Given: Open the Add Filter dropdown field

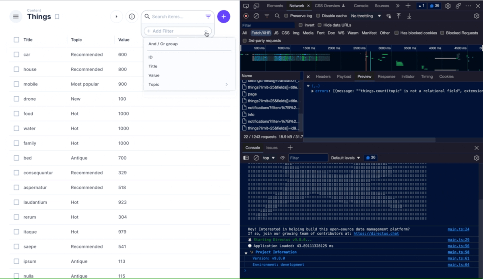Looking at the screenshot, I should (x=178, y=31).
